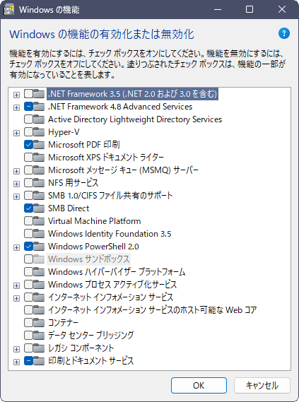Uncheck the SMB Direct checkbox

28,208
